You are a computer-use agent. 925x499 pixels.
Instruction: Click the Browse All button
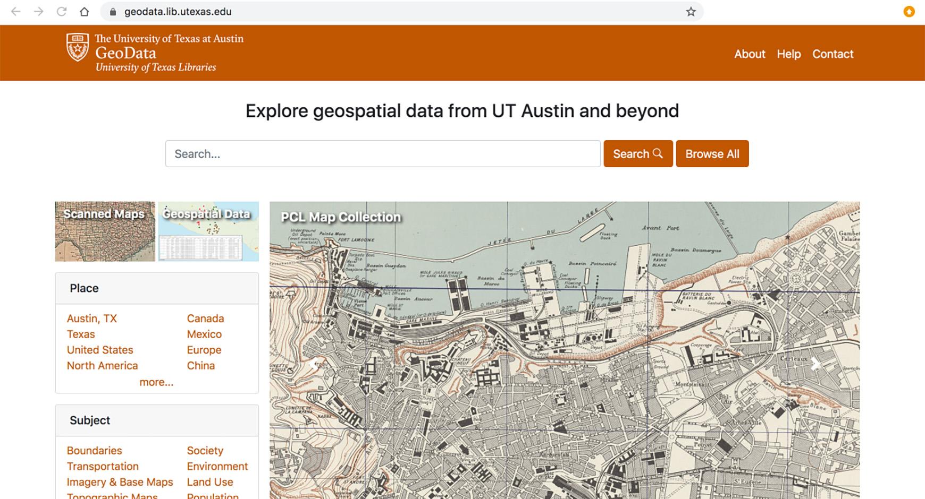712,153
